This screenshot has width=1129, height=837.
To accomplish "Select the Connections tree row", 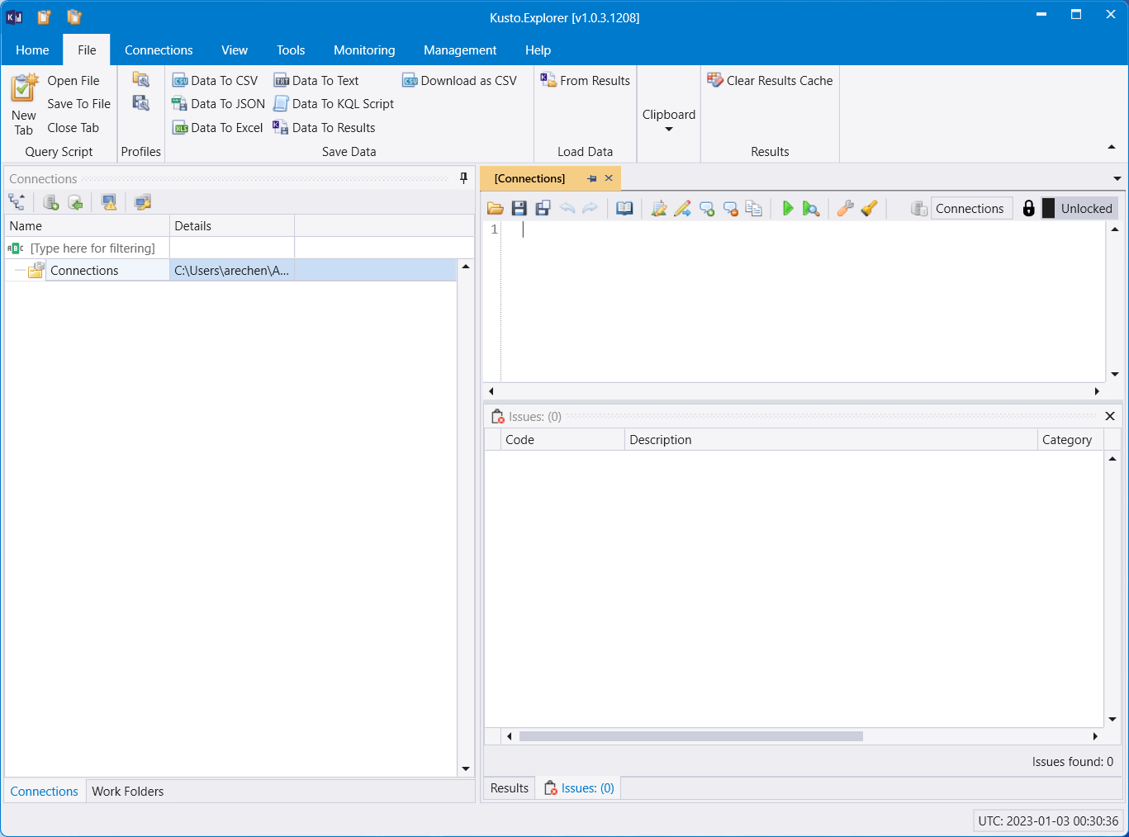I will [x=231, y=271].
